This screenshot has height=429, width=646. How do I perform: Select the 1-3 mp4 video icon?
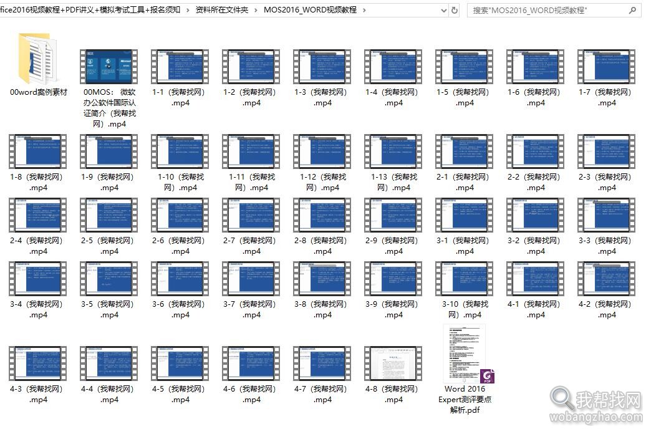point(322,67)
